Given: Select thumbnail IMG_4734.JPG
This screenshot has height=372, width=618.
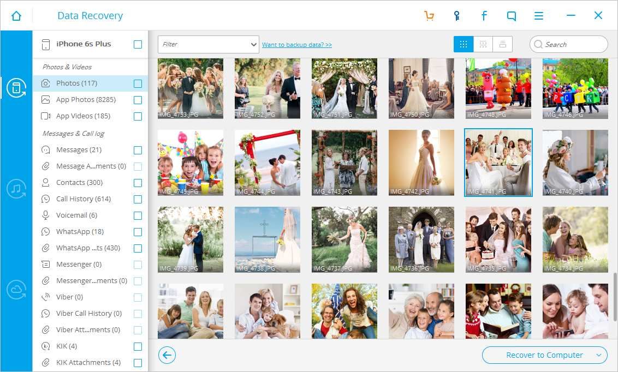Looking at the screenshot, I should coord(575,240).
